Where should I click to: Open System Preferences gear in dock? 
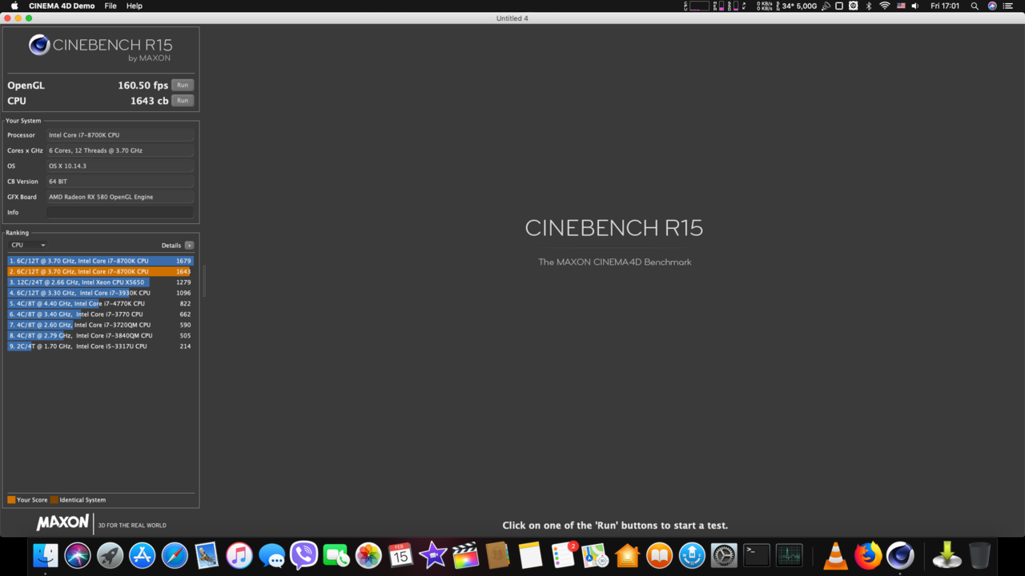coord(724,555)
